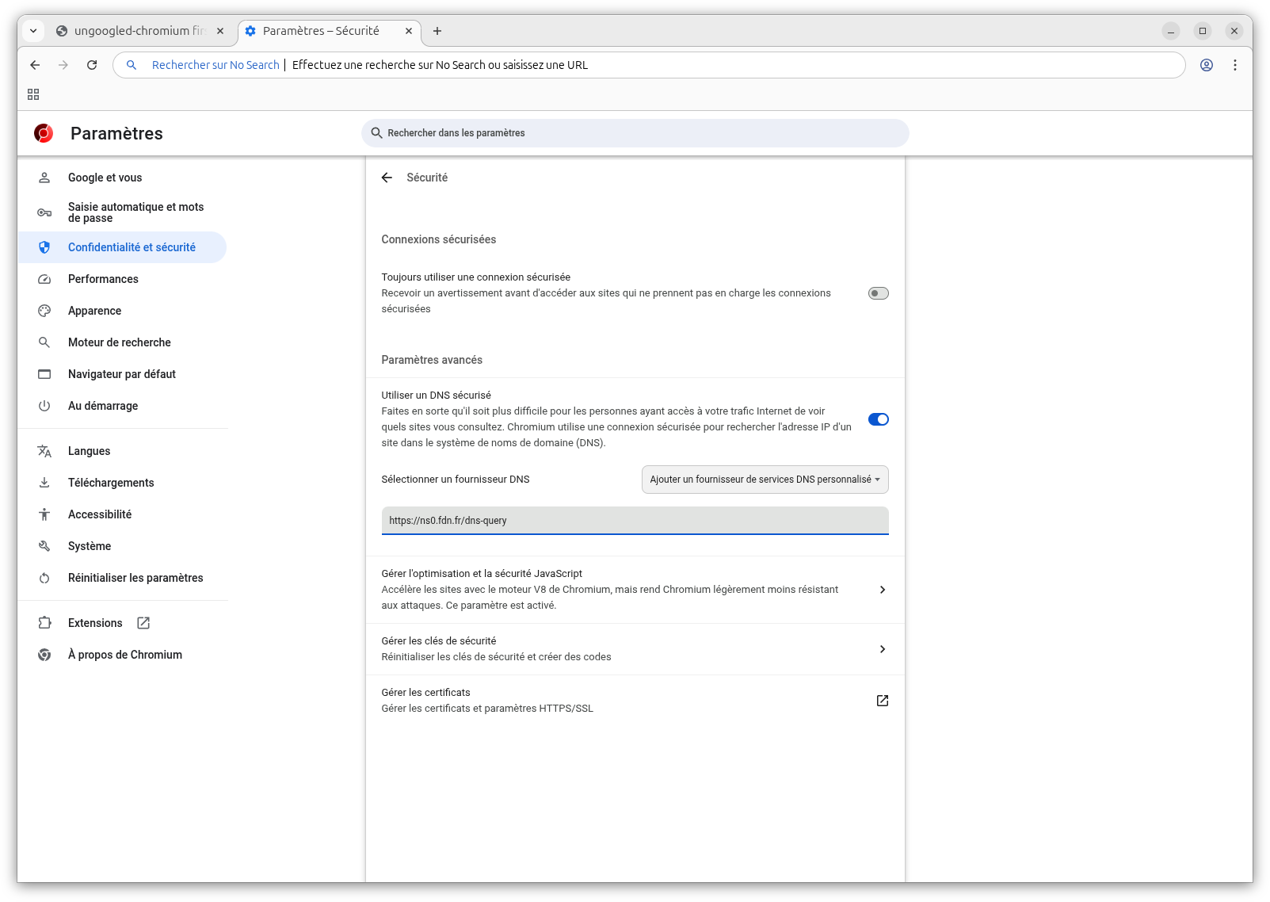Click the back arrow next to Sécurité
This screenshot has height=902, width=1270.
click(387, 178)
